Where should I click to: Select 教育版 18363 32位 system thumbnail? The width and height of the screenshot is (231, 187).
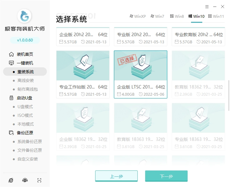tap(140, 118)
